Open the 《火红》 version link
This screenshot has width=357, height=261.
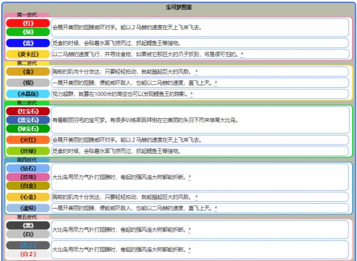point(28,140)
